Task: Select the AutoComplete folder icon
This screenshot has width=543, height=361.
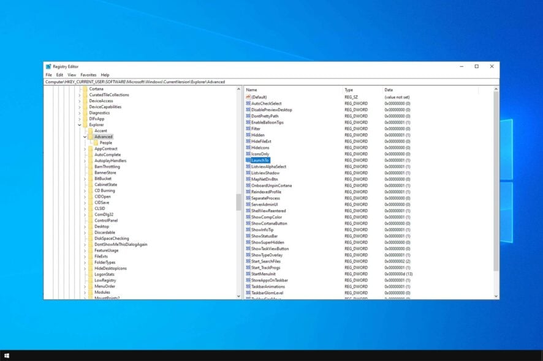Action: click(91, 155)
